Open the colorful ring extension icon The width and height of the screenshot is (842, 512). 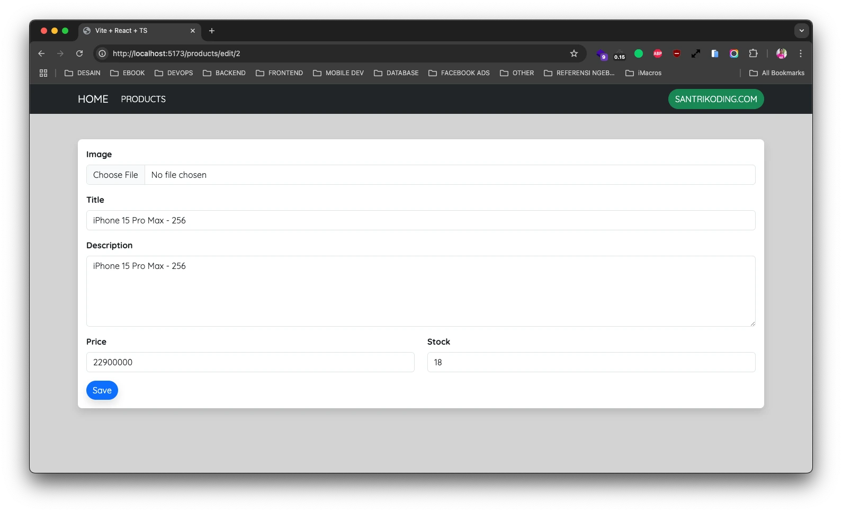734,53
